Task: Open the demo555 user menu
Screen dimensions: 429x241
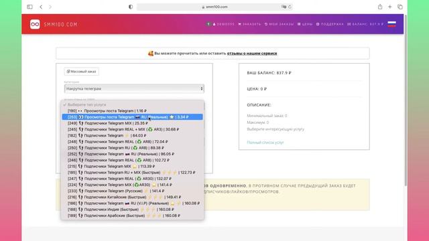Action: [224, 24]
